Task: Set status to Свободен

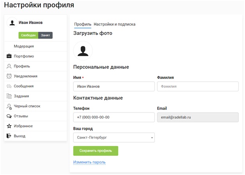Action: [28, 35]
